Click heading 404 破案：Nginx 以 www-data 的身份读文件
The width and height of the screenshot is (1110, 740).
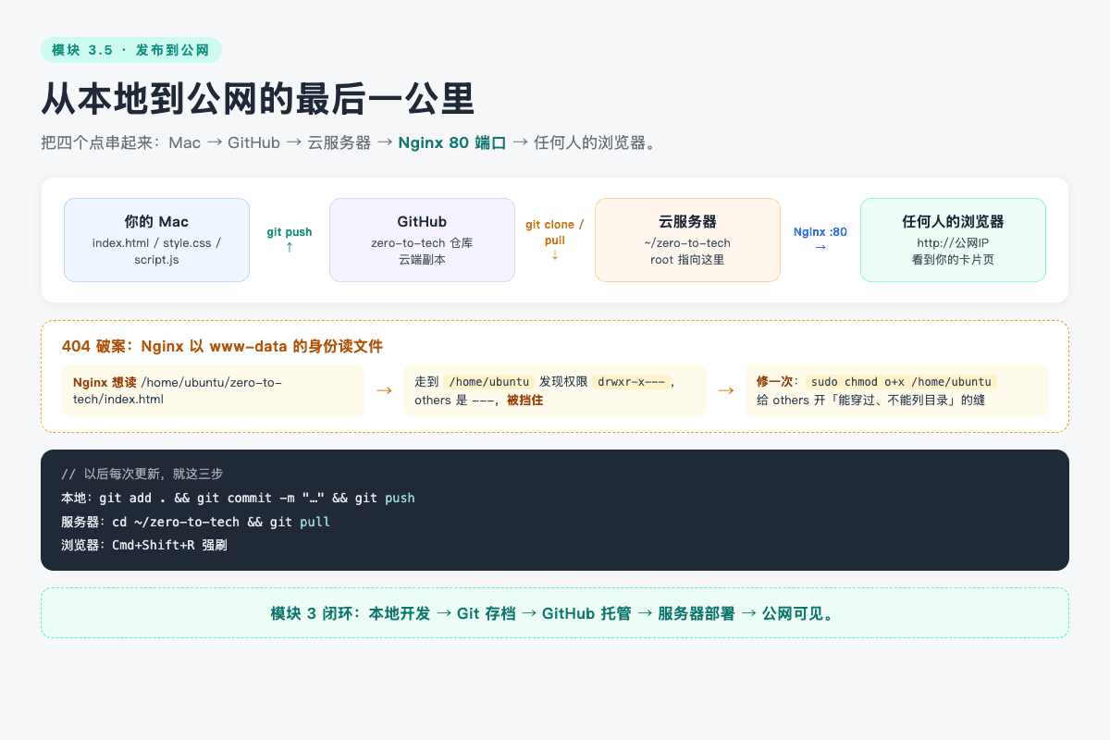[x=222, y=346]
